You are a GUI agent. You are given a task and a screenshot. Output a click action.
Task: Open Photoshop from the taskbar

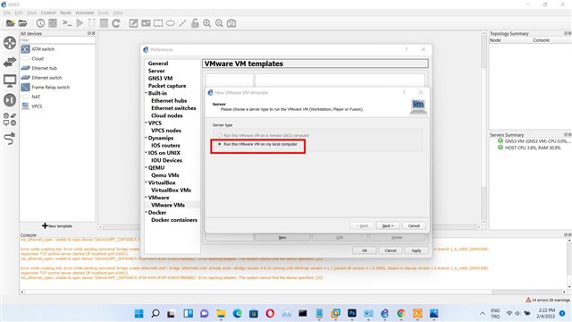click(x=352, y=314)
